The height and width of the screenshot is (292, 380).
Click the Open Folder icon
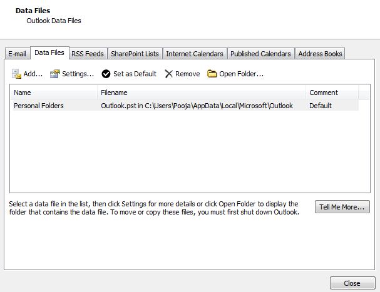click(x=212, y=74)
